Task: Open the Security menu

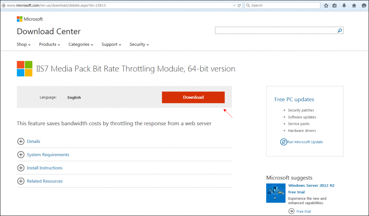Action: [139, 44]
